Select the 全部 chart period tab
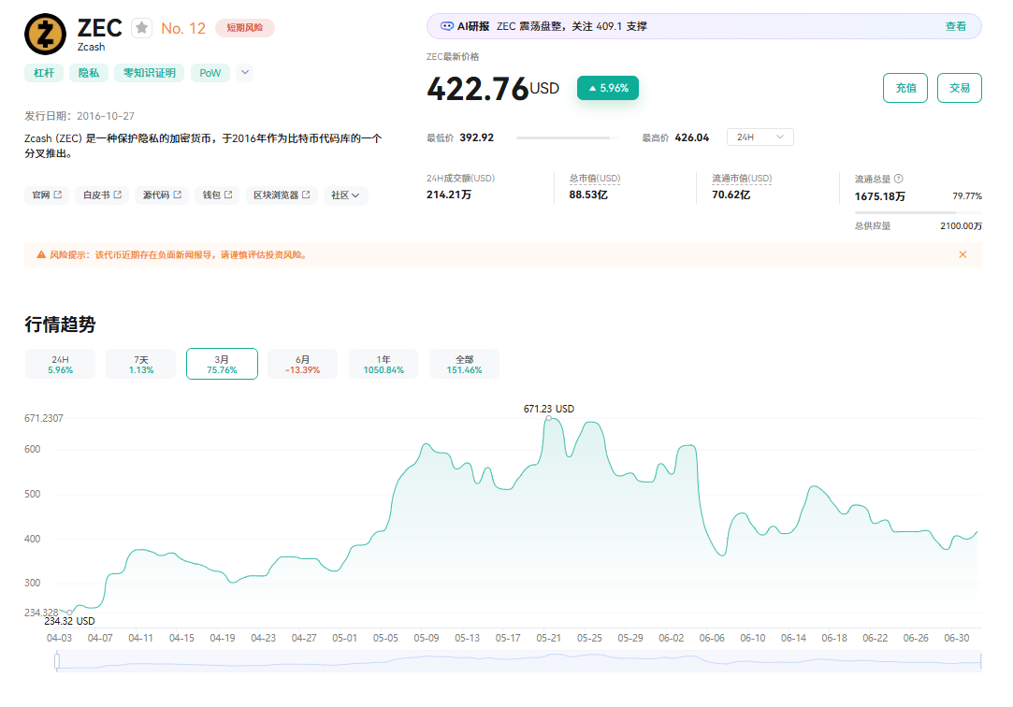The height and width of the screenshot is (707, 1013). click(464, 364)
